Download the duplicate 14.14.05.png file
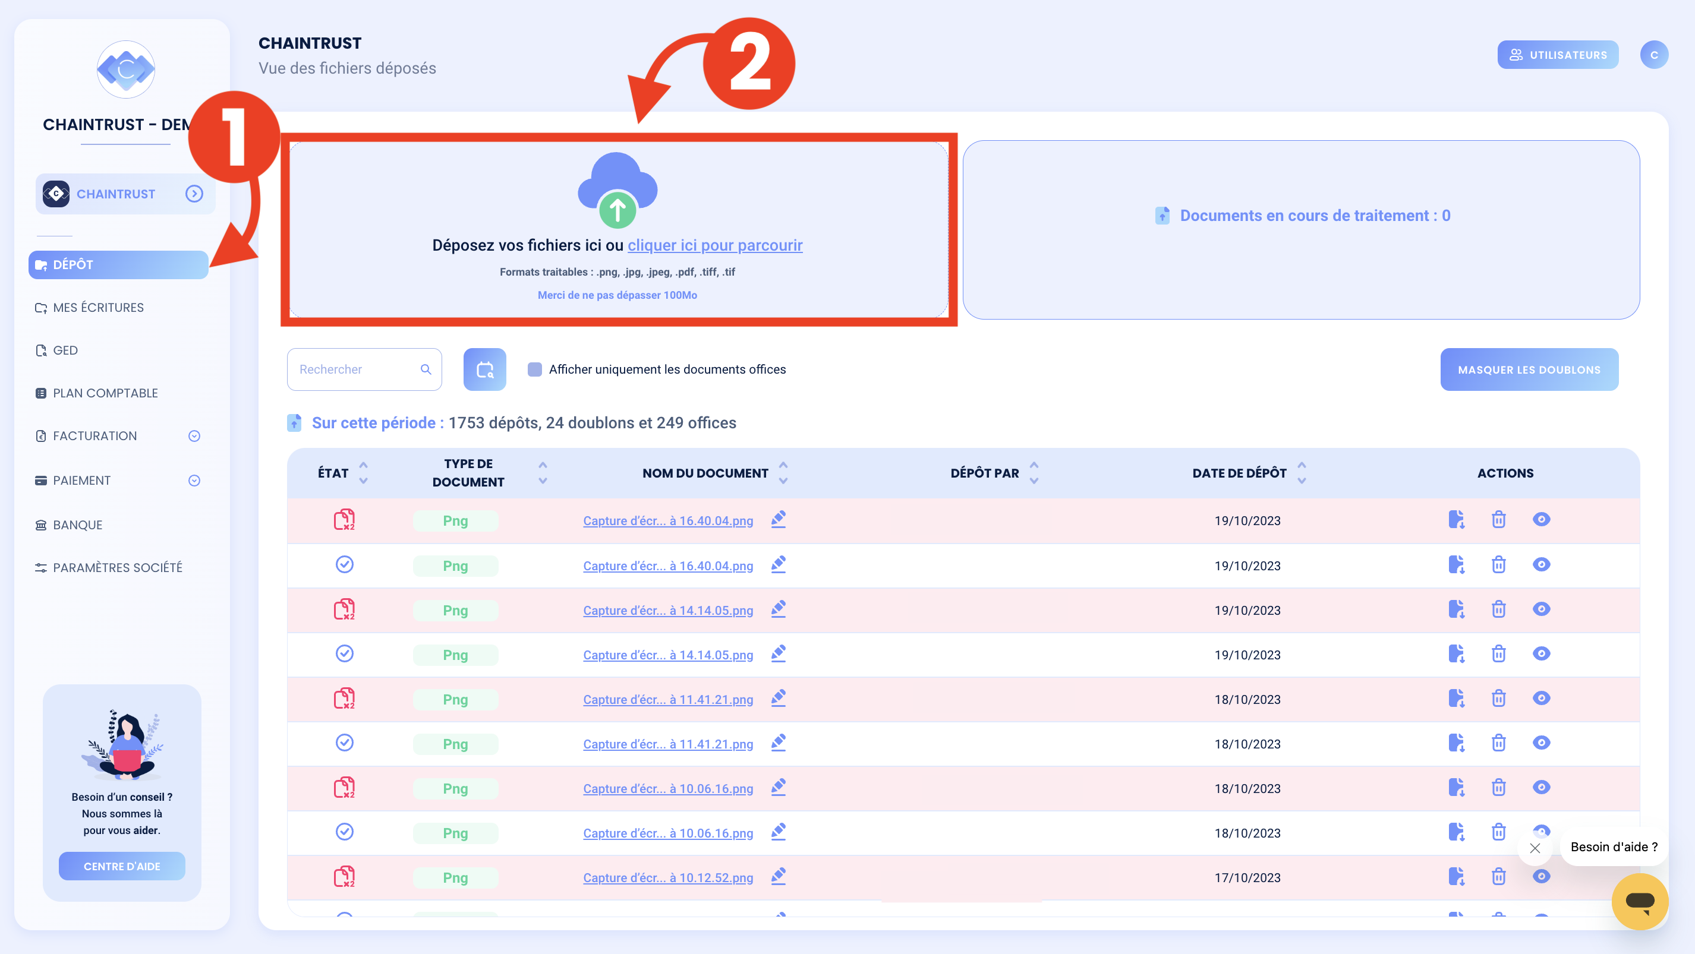Viewport: 1695px width, 954px height. pyautogui.click(x=1456, y=609)
